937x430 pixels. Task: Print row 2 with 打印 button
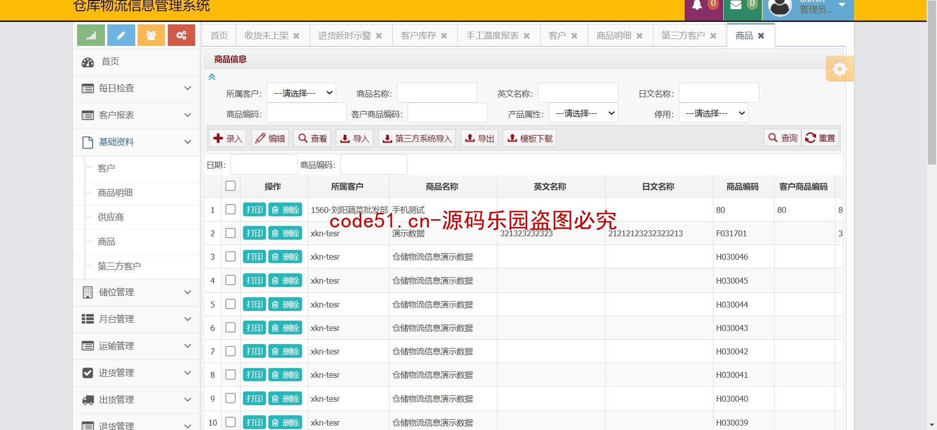pos(254,233)
